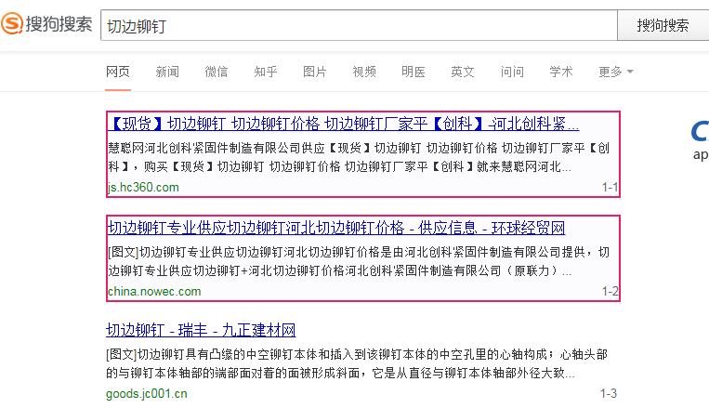Open the 九正建材网 result title link
Viewport: 709px width, 408px height.
pyautogui.click(x=201, y=331)
